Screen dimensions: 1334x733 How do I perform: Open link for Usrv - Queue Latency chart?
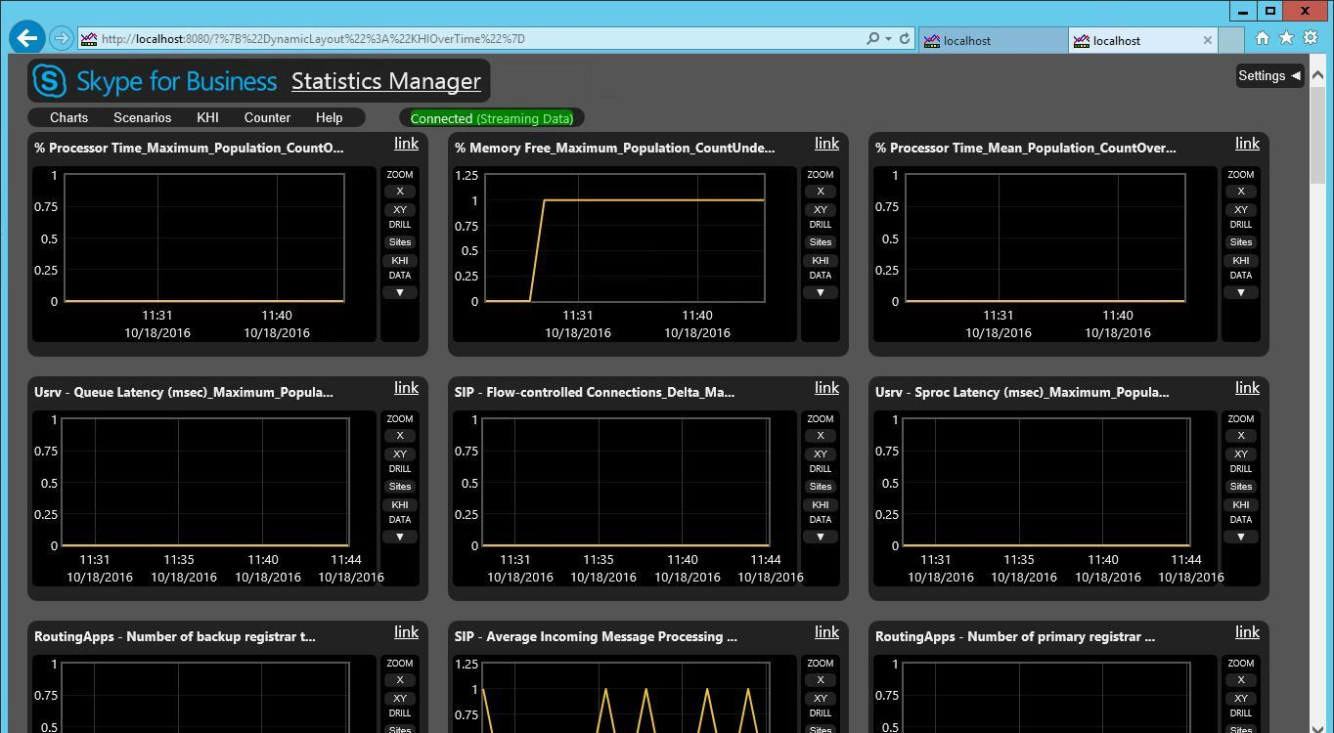click(x=406, y=388)
